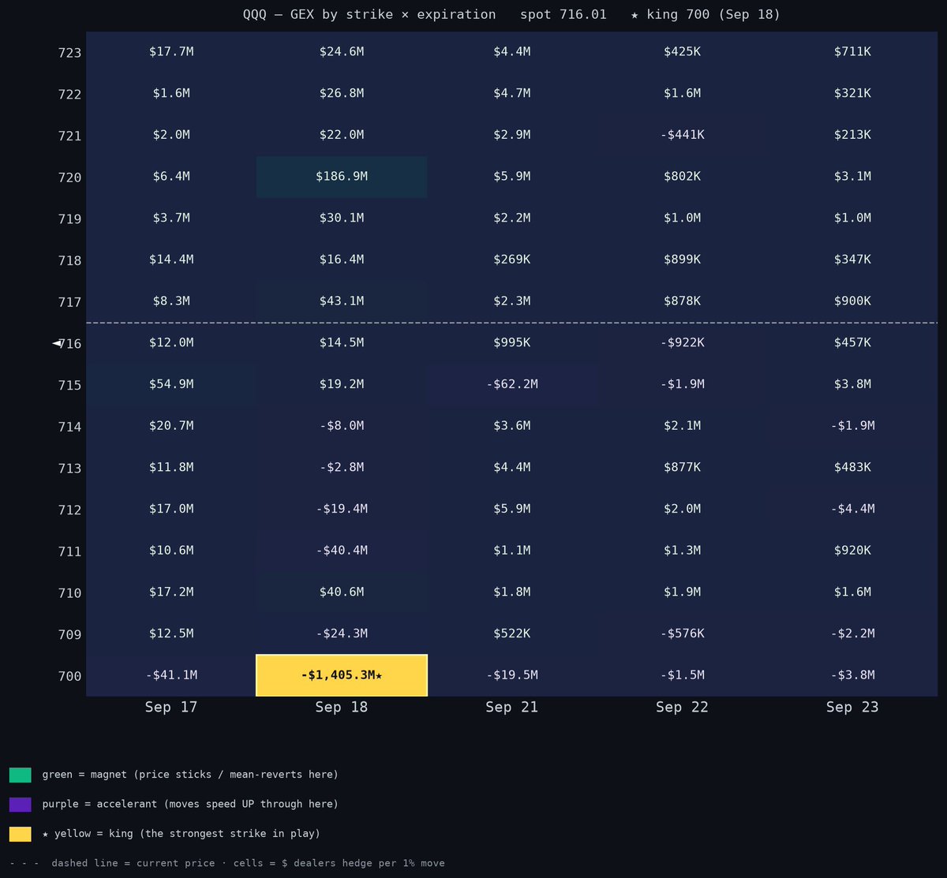Select strike label 713
This screenshot has width=947, height=878.
[x=69, y=469]
